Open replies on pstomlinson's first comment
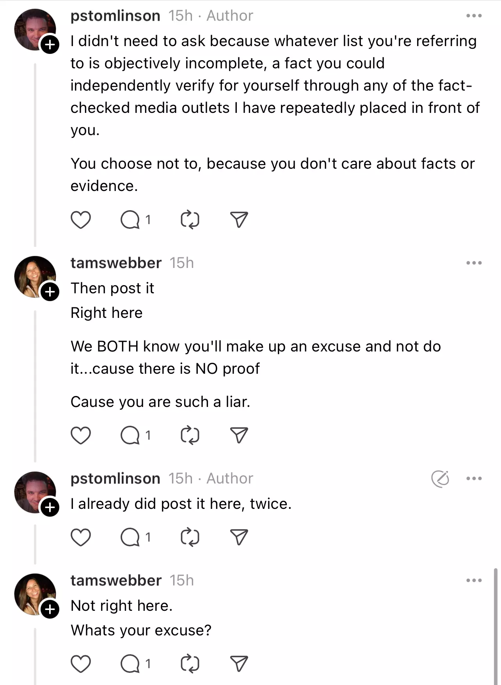501x685 pixels. coord(135,219)
